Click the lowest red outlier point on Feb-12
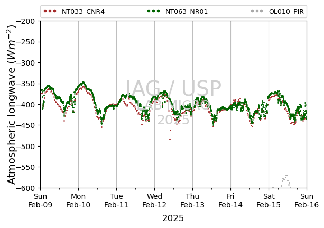This screenshot has height=228, width=324. tap(170, 140)
